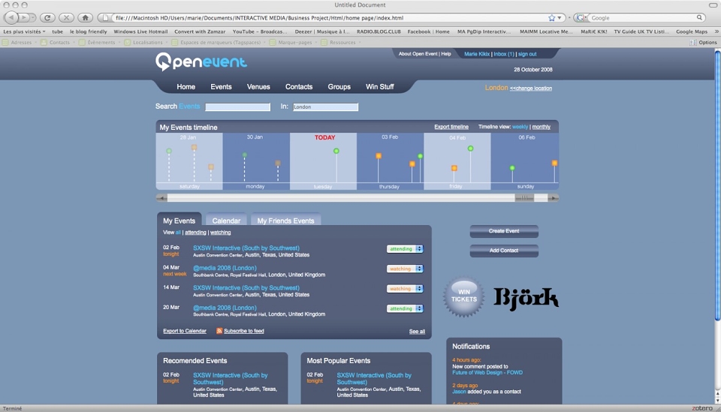Select the green marker on 04 Feb friday
Image resolution: width=721 pixels, height=412 pixels.
tap(470, 149)
